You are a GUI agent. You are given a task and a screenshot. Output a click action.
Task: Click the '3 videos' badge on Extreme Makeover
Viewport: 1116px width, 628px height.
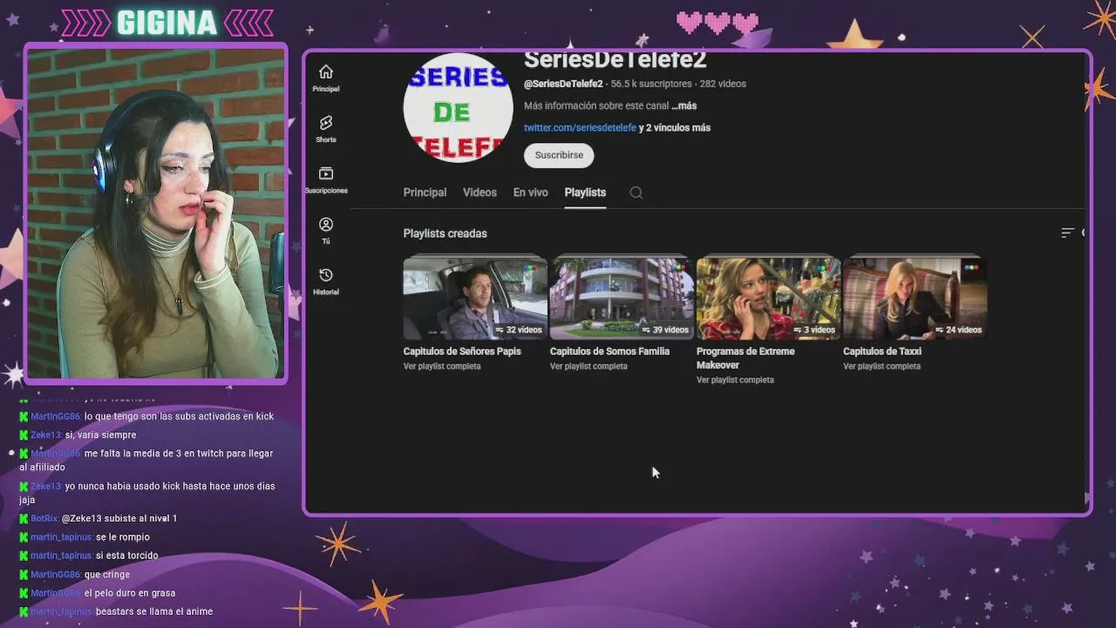click(x=814, y=330)
